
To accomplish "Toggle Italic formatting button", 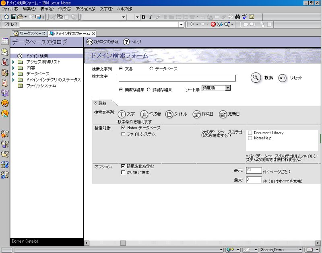I will pyautogui.click(x=151, y=17).
